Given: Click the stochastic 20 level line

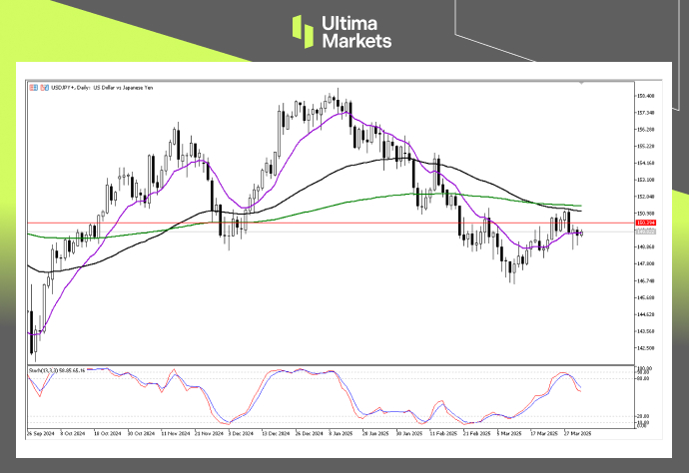Looking at the screenshot, I should pyautogui.click(x=300, y=416).
